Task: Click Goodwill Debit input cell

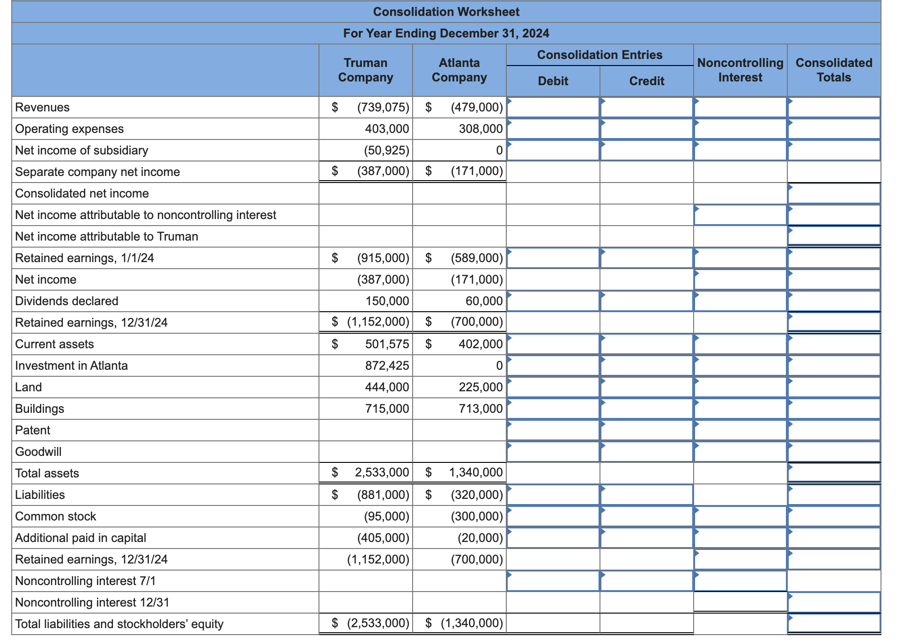Action: tap(553, 452)
